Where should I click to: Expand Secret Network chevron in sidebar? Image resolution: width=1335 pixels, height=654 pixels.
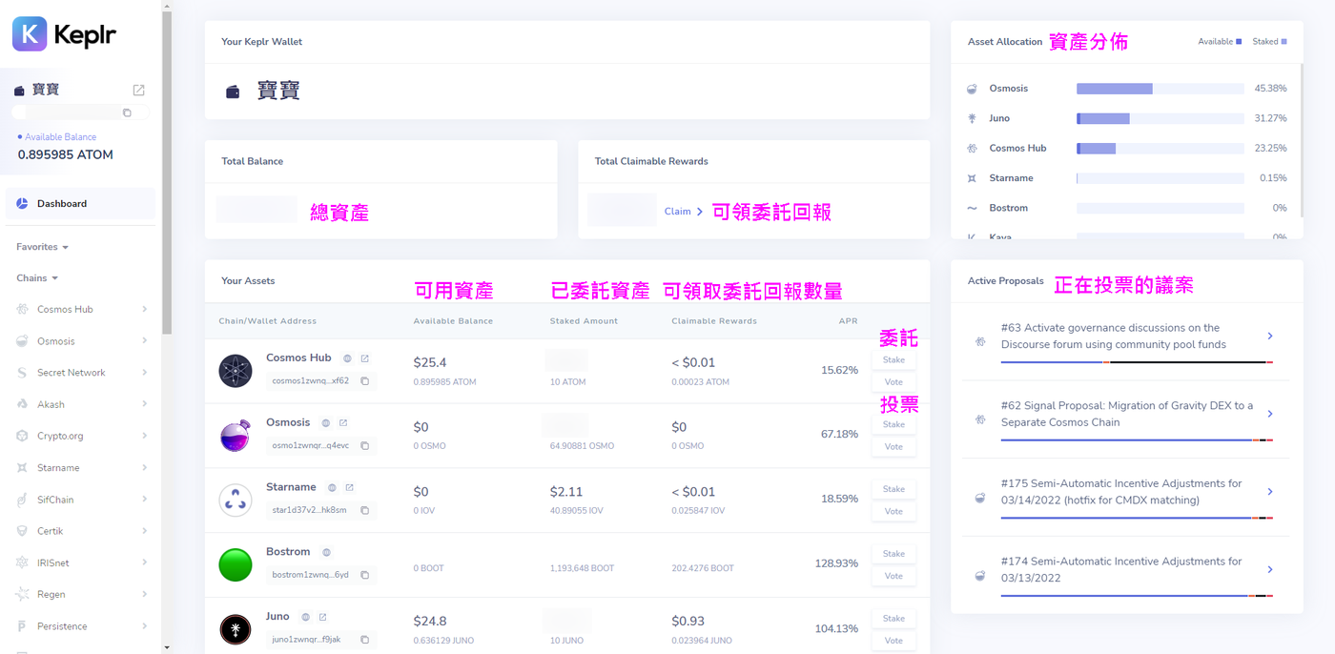144,373
